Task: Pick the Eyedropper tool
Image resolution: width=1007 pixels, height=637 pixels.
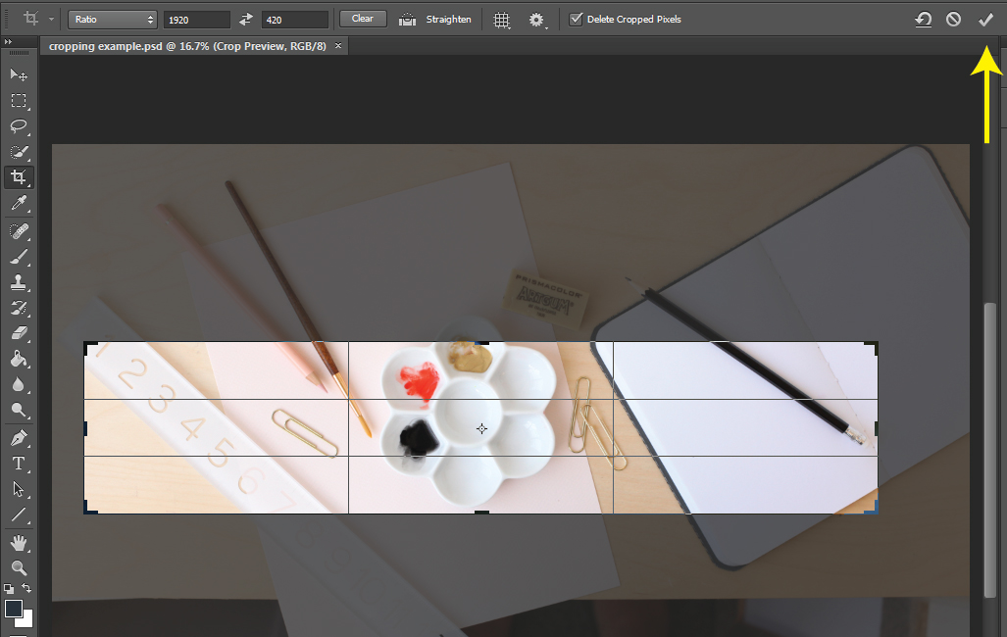Action: click(x=19, y=204)
